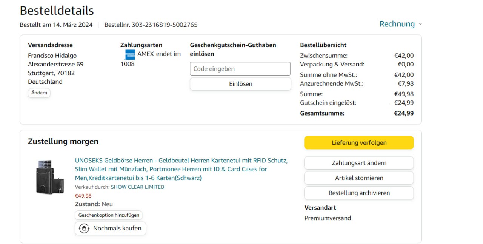Image resolution: width=483 pixels, height=244 pixels.
Task: Click the Bestellt am 14. März 2024 text
Action: coord(56,25)
